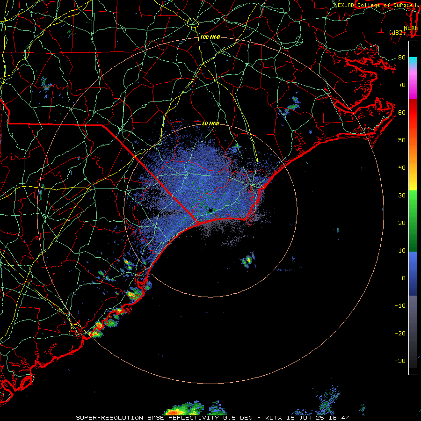The height and width of the screenshot is (421, 421).
Task: Click the 0 value on the dBZ scale
Action: point(404,278)
